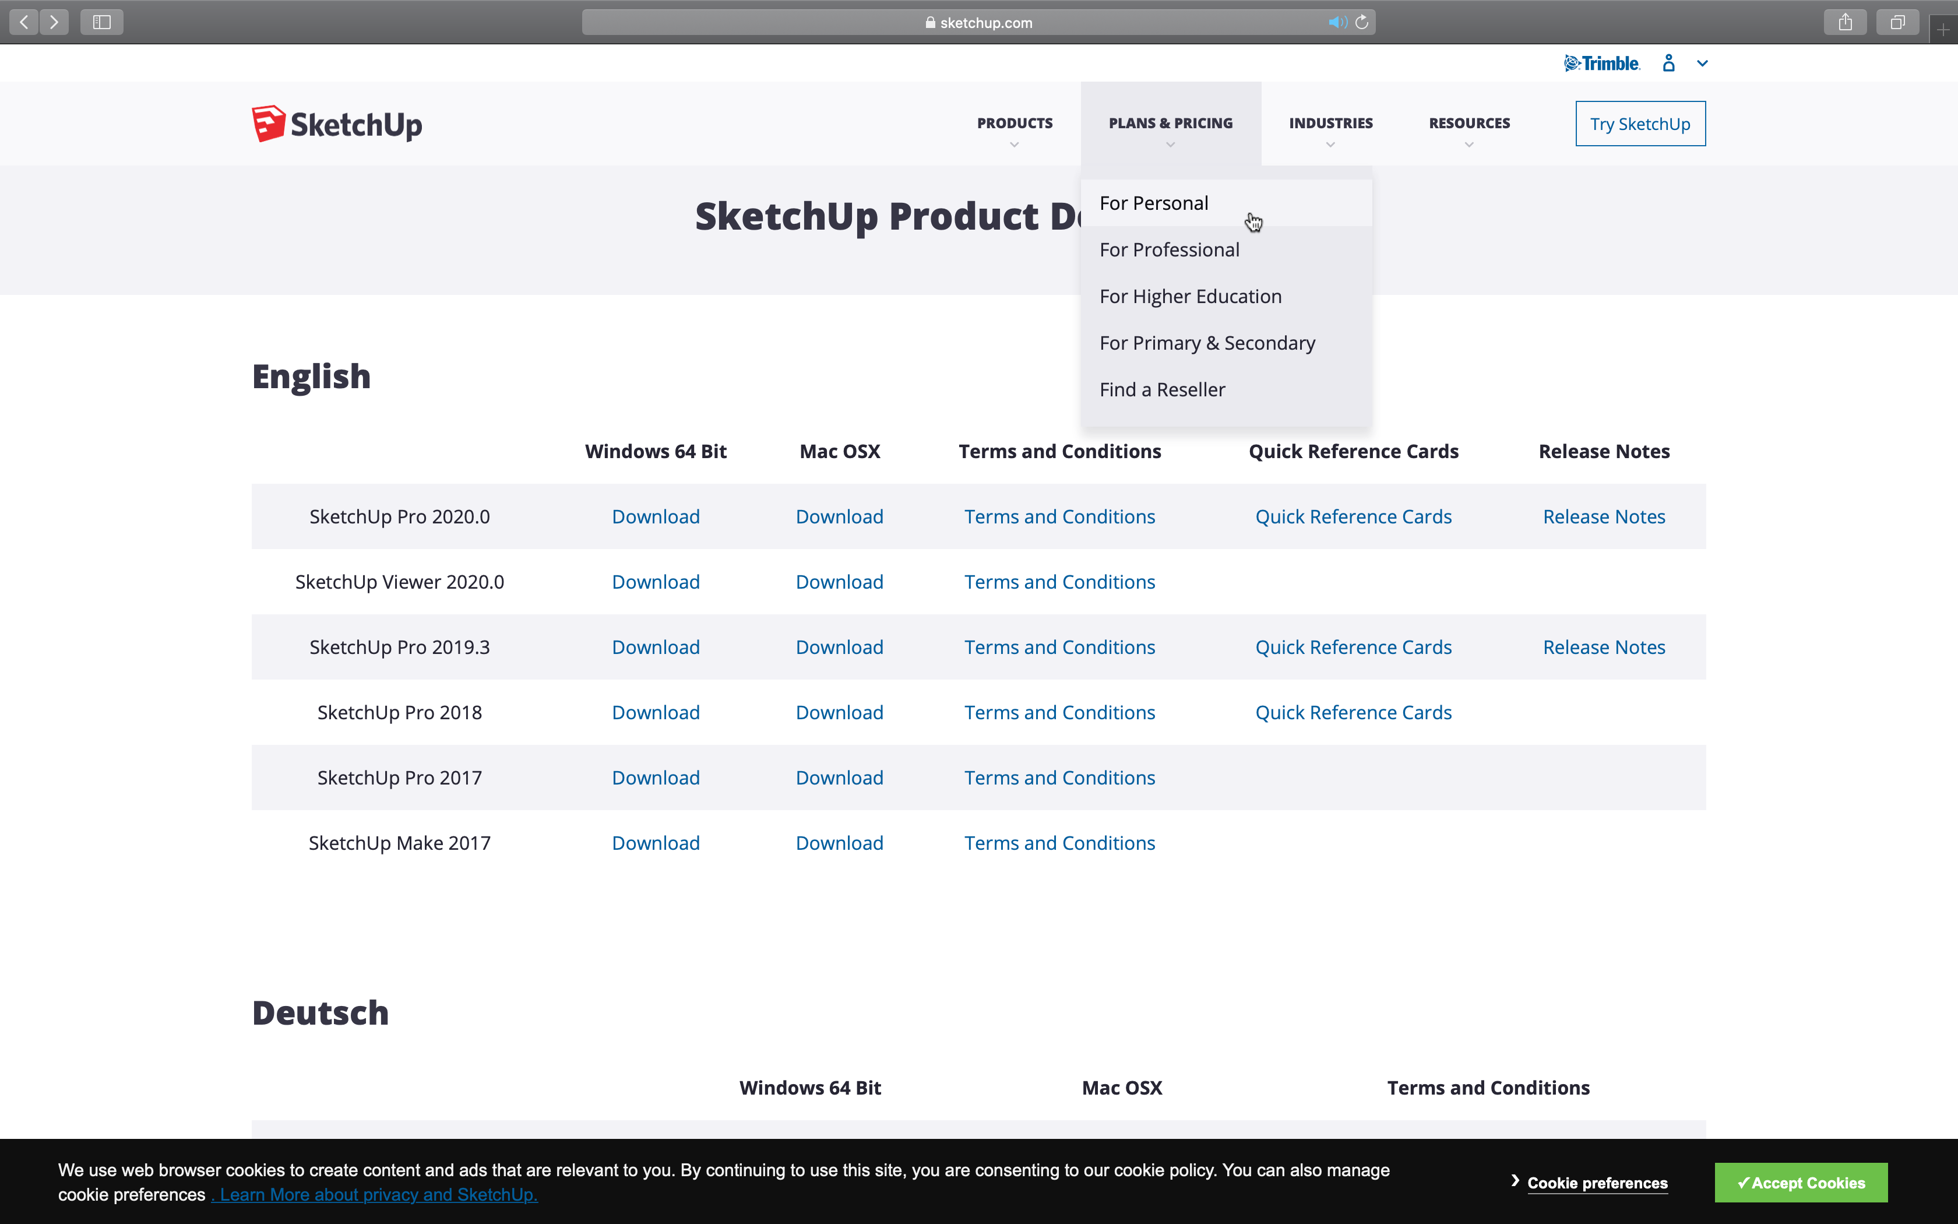Open SketchUp Pro 2017 Terms and Conditions
Screen dimensions: 1958x1224
tap(1059, 778)
